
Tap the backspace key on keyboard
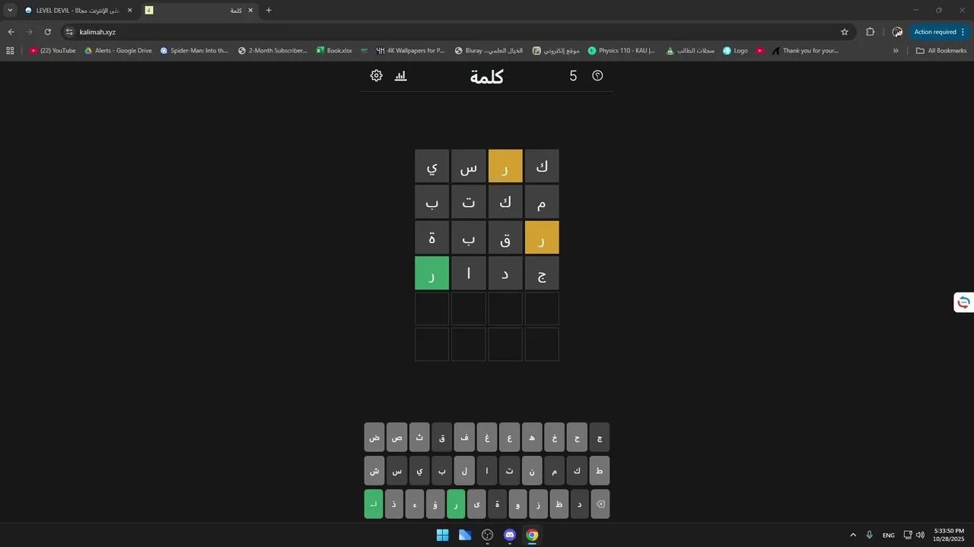[x=600, y=504]
